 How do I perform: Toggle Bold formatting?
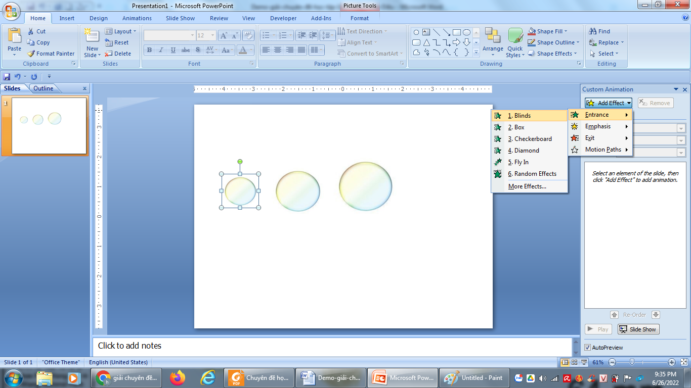[149, 50]
